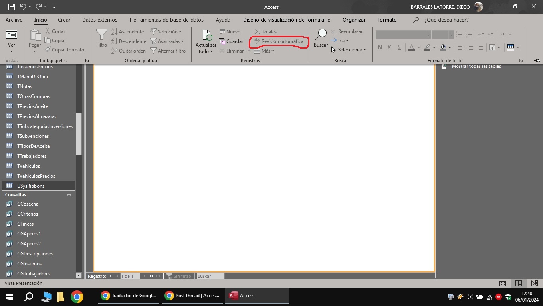The width and height of the screenshot is (543, 306).
Task: Click Reemplazar button
Action: pos(347,31)
